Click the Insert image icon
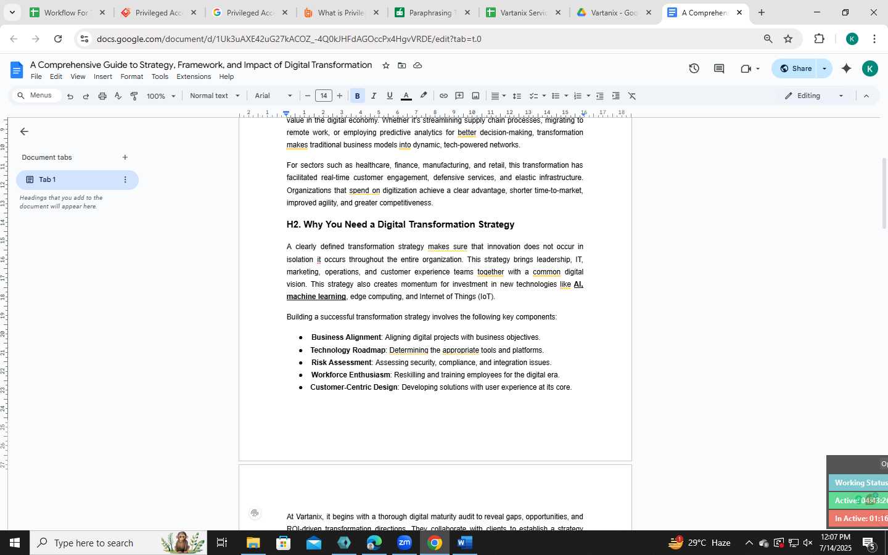This screenshot has width=888, height=555. click(x=475, y=96)
